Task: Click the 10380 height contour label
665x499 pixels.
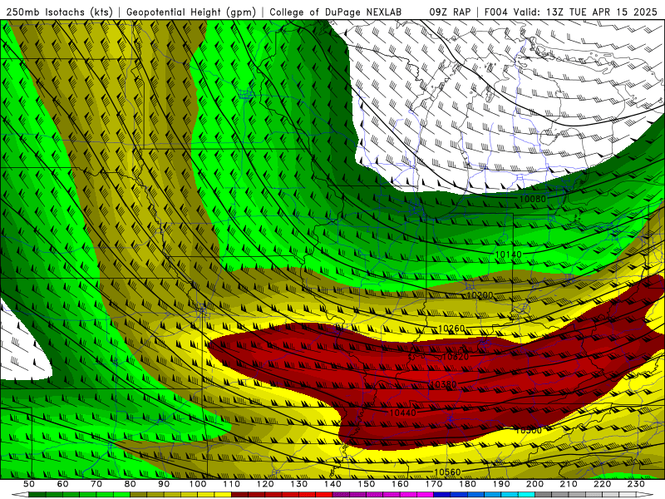Action: 443,384
